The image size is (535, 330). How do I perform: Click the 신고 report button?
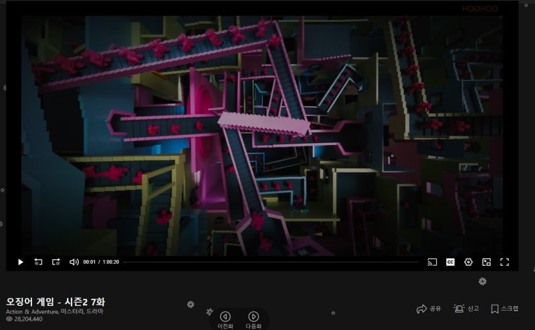click(466, 309)
